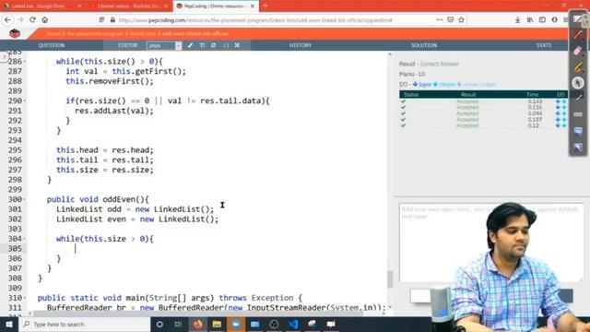The width and height of the screenshot is (590, 332).
Task: Click the reset code icon in editor toolbar
Action: 214,45
